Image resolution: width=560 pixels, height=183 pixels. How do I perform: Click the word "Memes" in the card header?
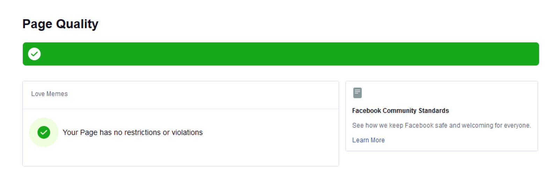[57, 94]
